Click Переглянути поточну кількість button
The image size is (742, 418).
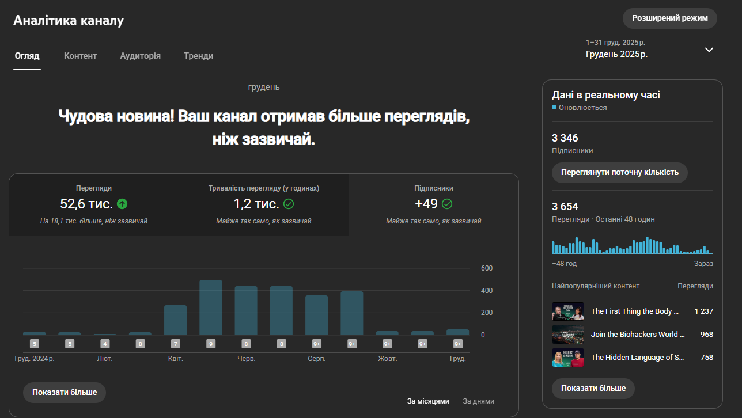(620, 172)
